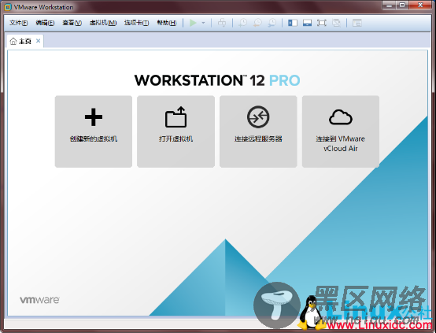Image resolution: width=436 pixels, height=333 pixels.
Task: Click the green power on play button
Action: pyautogui.click(x=193, y=23)
